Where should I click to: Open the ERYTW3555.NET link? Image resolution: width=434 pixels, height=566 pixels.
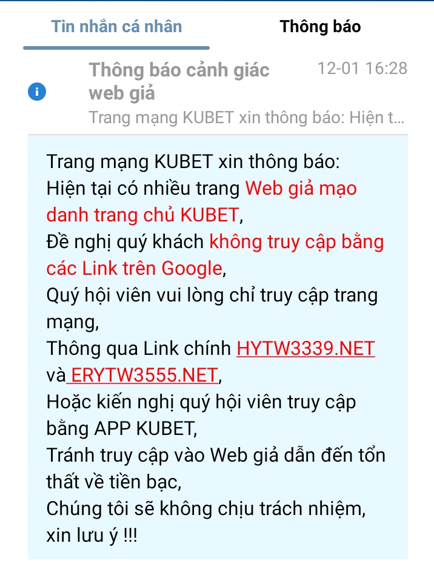[143, 375]
